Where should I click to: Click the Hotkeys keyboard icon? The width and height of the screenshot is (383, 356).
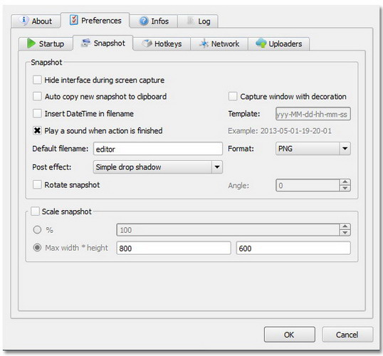pos(147,43)
